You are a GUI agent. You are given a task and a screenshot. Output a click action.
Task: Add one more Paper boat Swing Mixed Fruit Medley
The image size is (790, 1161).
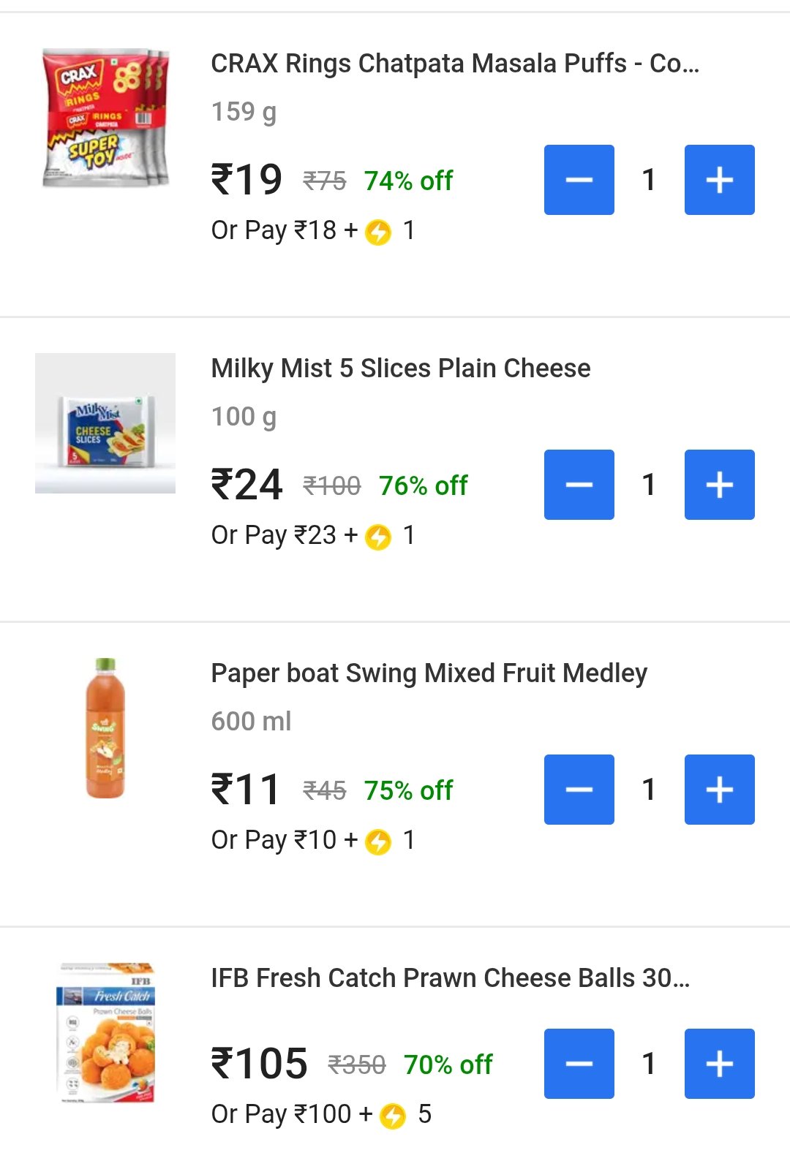coord(719,790)
